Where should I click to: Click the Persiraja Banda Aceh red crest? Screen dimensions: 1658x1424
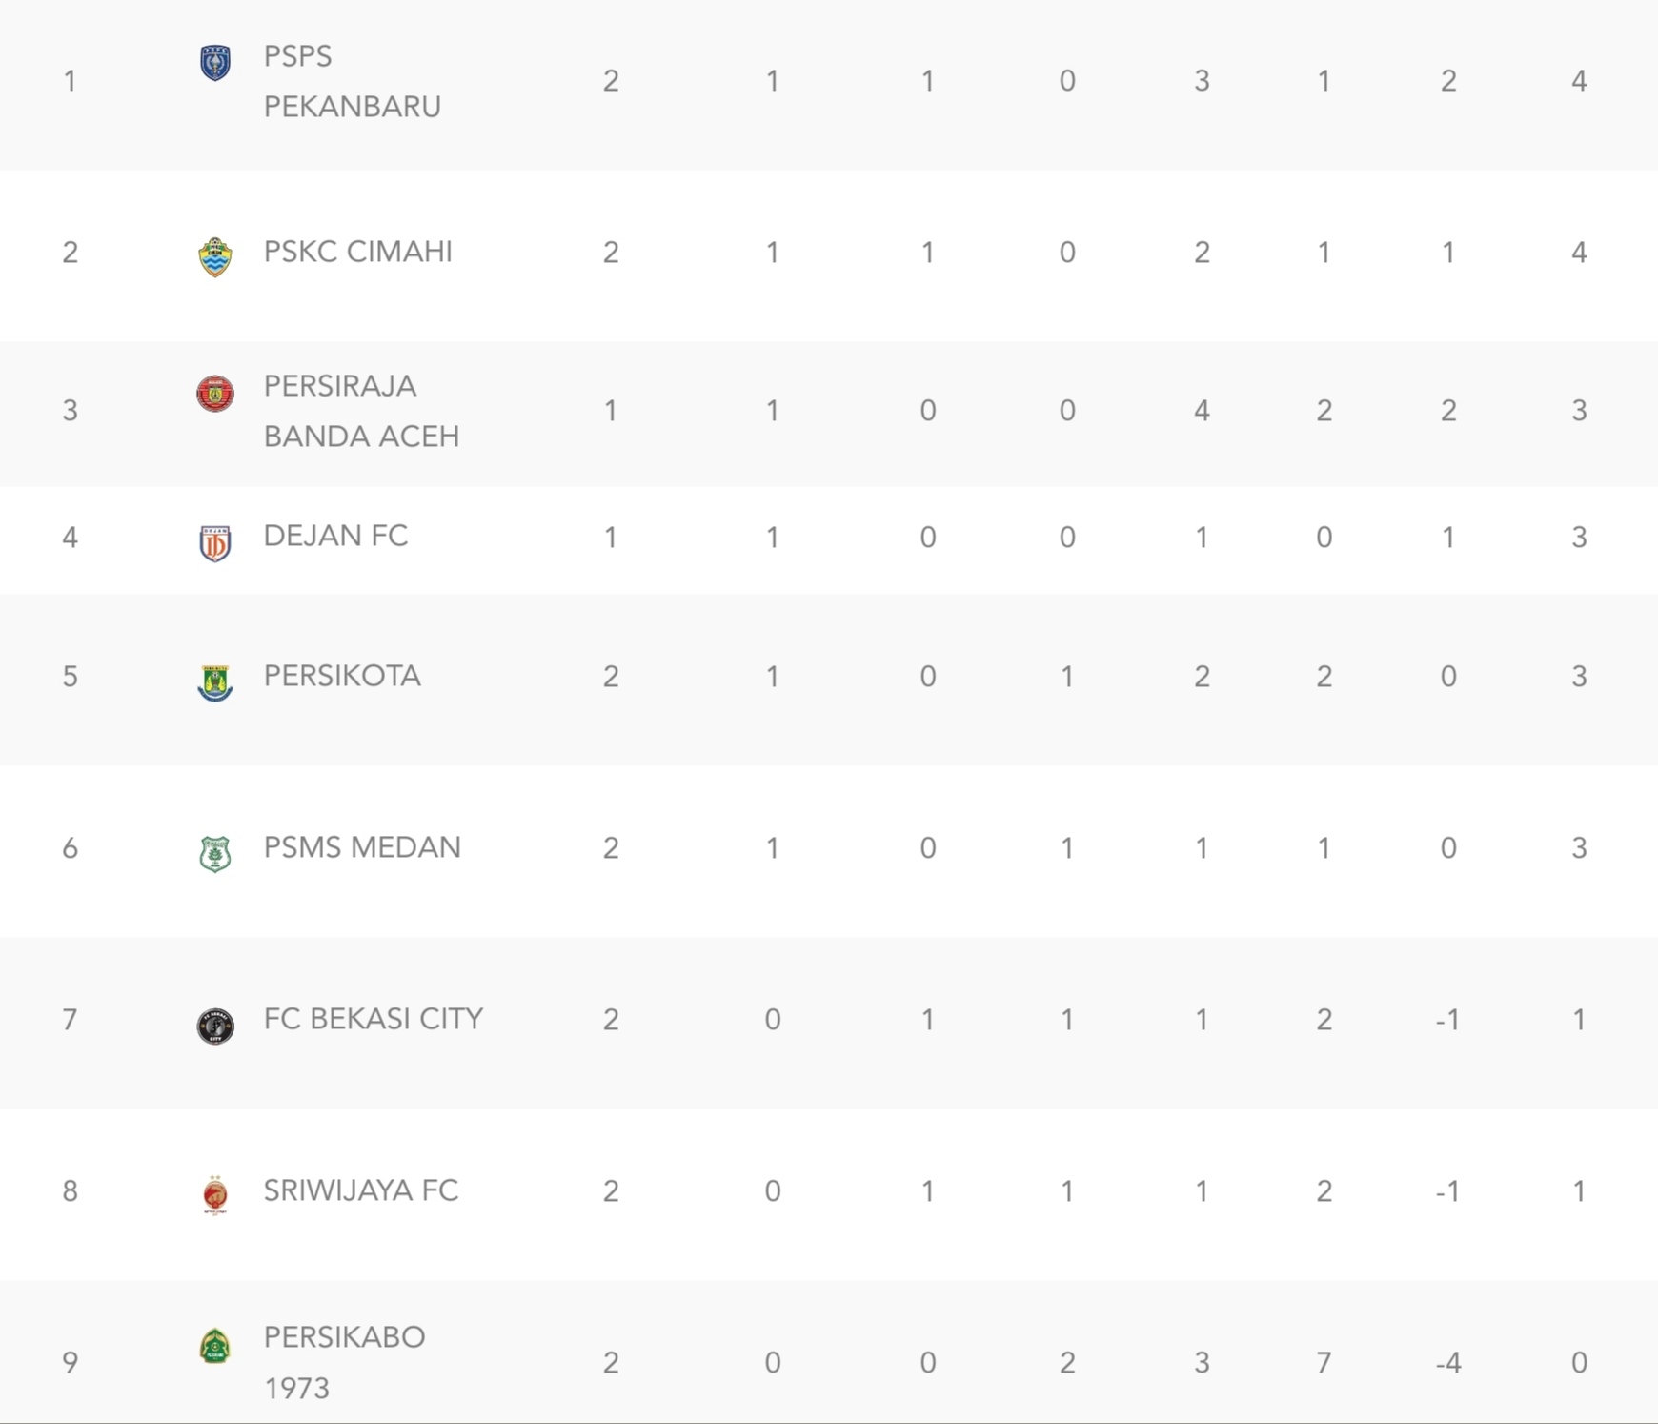(x=215, y=393)
